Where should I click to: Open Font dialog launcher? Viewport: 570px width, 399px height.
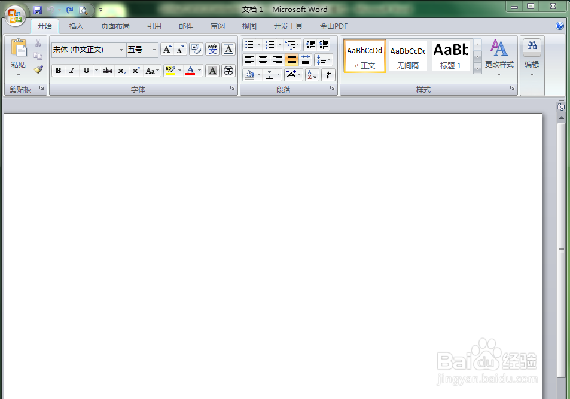(x=232, y=88)
